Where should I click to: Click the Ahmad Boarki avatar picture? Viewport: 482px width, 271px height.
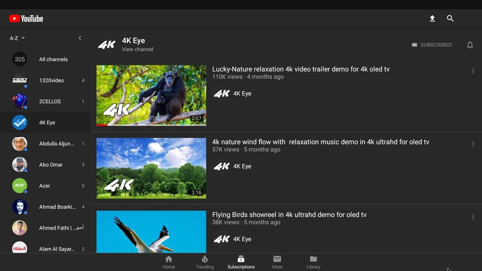pyautogui.click(x=20, y=207)
